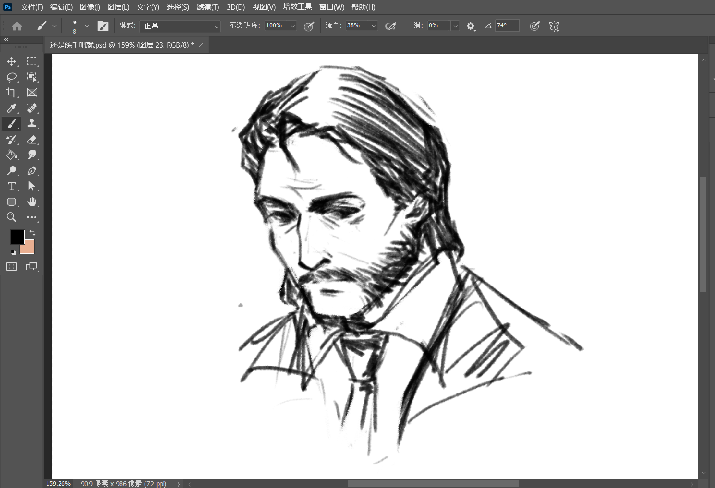Select the Zoom tool
715x488 pixels.
coord(12,217)
